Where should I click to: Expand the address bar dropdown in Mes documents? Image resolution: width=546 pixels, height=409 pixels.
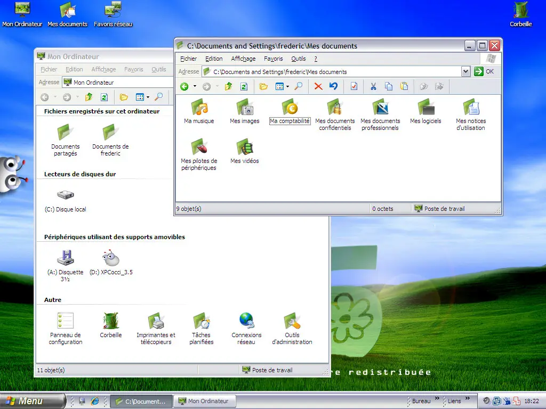[465, 72]
